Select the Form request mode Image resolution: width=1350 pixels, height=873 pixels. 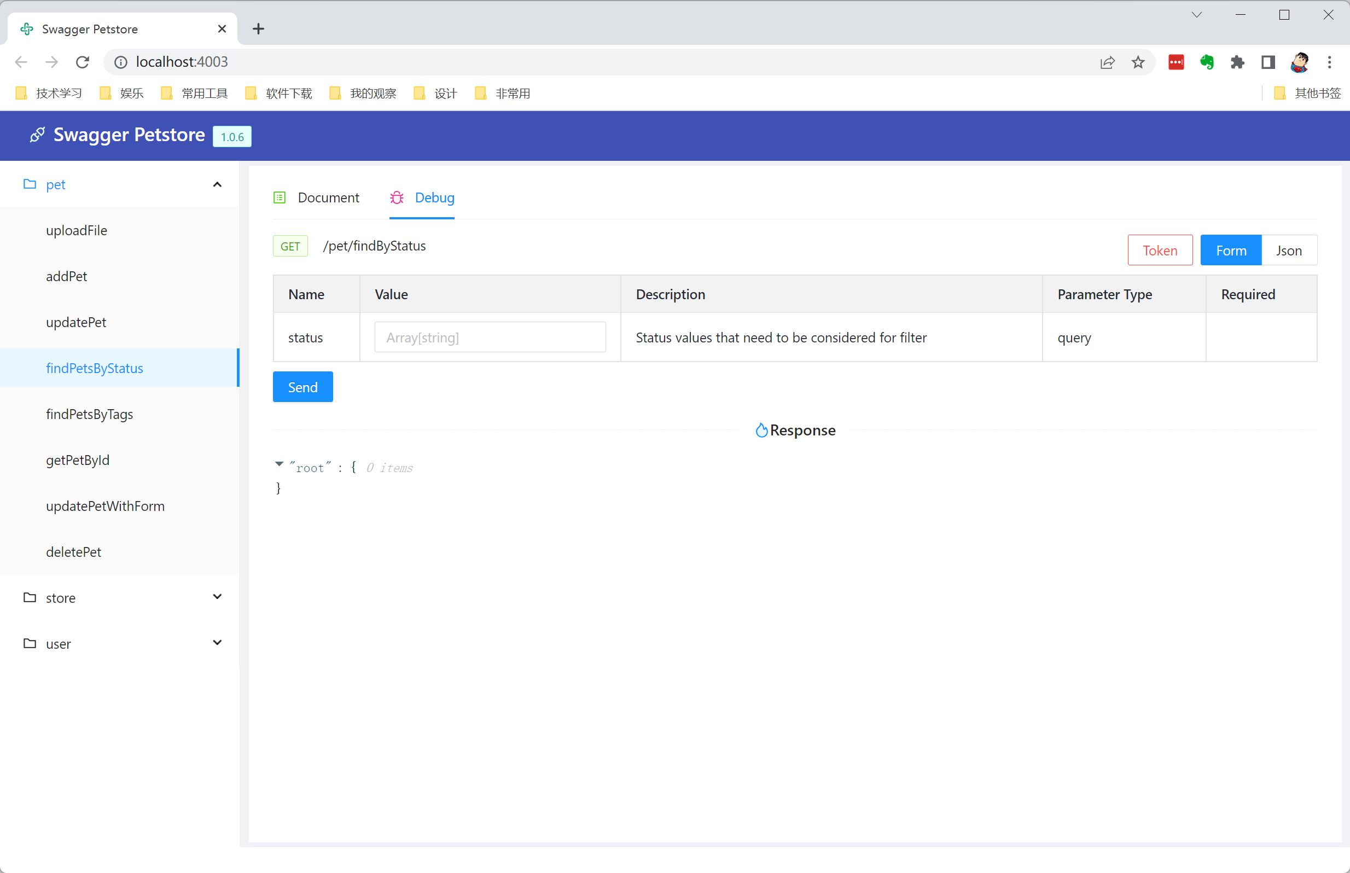pos(1230,250)
